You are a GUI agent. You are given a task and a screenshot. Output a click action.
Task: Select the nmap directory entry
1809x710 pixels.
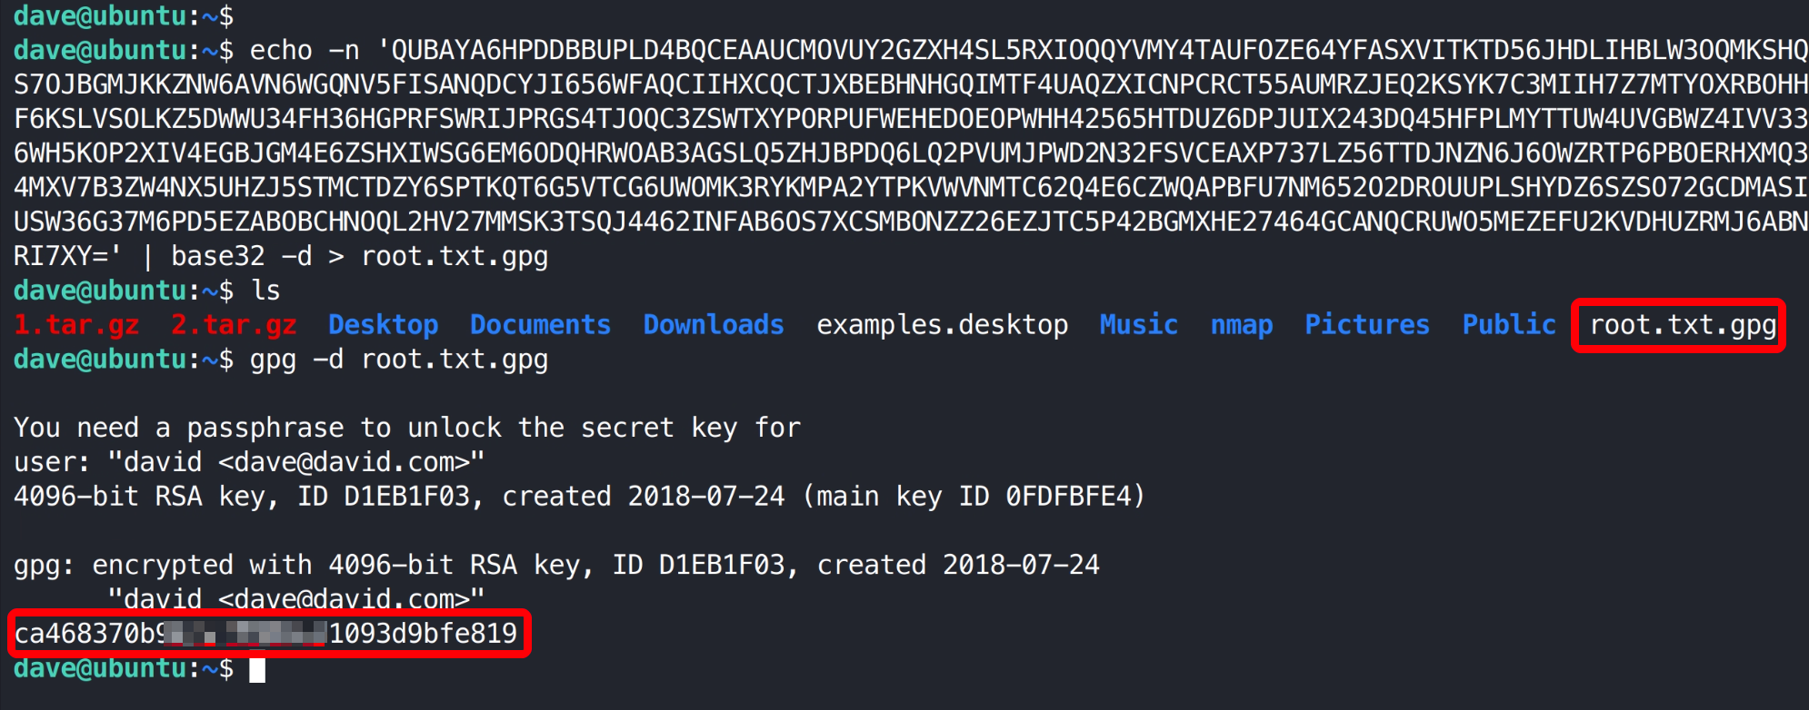[x=1241, y=325]
